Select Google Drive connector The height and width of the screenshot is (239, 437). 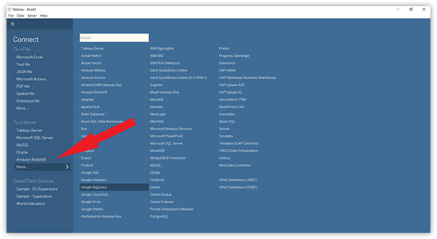[x=91, y=202]
